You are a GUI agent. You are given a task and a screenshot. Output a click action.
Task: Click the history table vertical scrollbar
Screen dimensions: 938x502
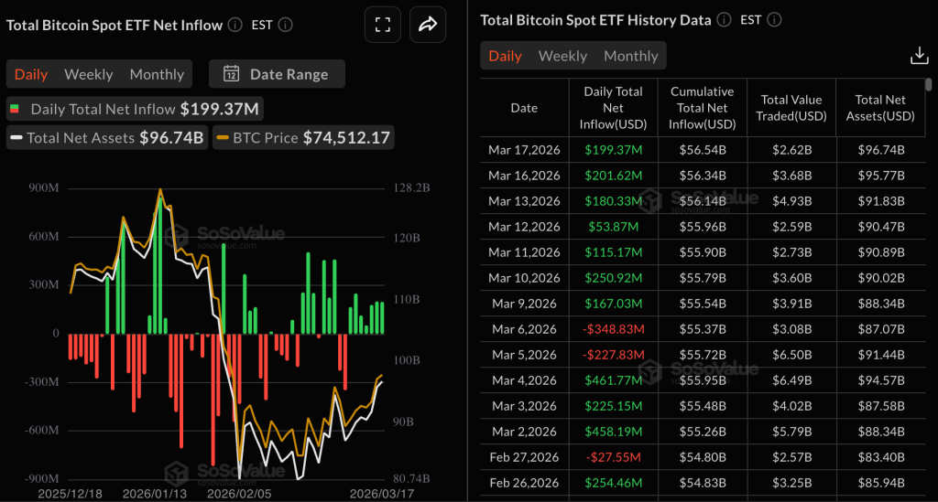point(929,87)
